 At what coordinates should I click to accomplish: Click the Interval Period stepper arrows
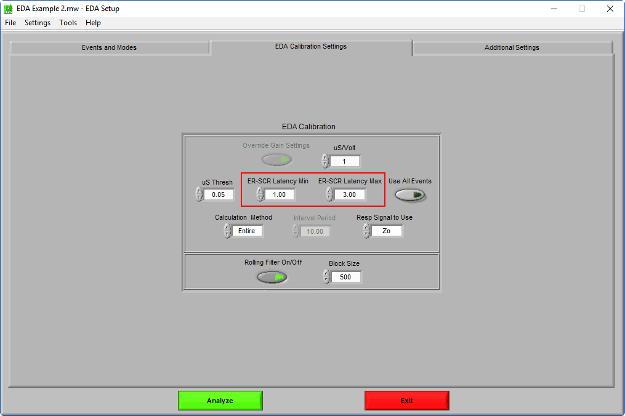click(x=296, y=231)
